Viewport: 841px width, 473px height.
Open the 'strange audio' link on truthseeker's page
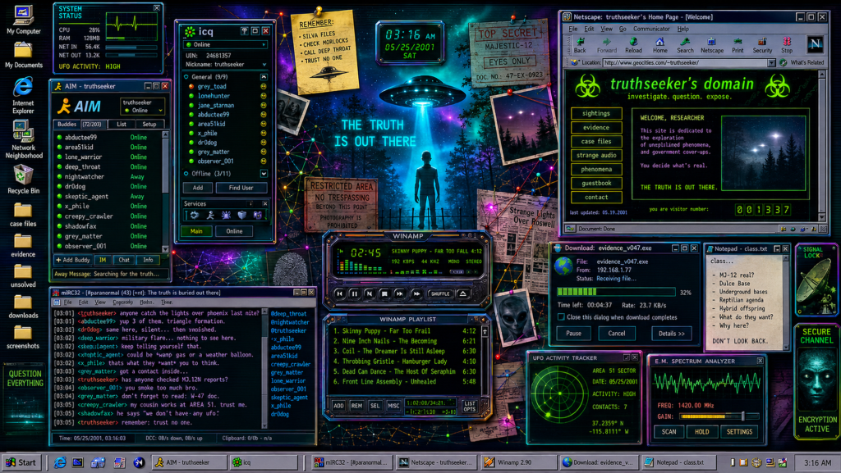596,155
